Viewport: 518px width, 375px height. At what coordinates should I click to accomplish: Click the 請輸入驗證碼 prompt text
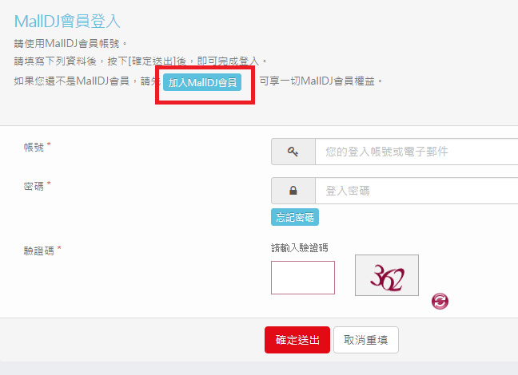(x=300, y=247)
